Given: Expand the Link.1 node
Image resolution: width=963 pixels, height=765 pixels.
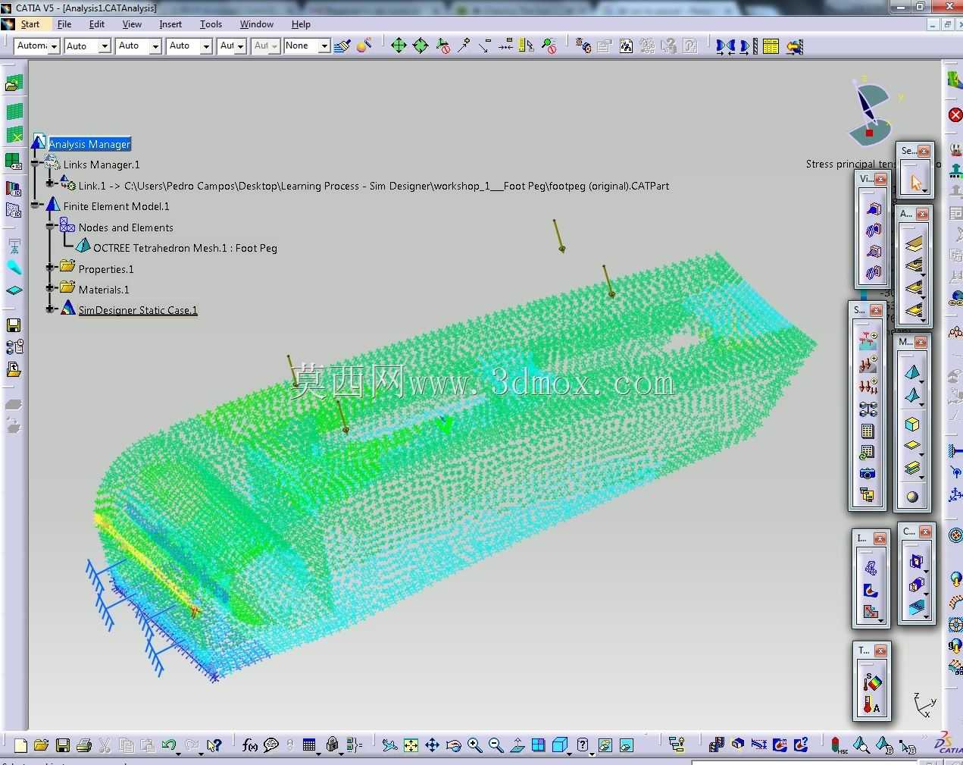Looking at the screenshot, I should (x=50, y=183).
